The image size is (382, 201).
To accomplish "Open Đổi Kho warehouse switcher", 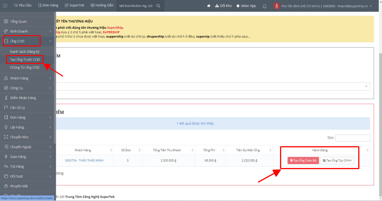I will pyautogui.click(x=224, y=6).
